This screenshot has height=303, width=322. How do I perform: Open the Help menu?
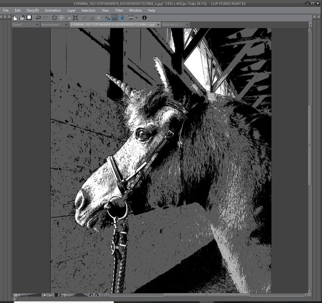click(x=152, y=10)
